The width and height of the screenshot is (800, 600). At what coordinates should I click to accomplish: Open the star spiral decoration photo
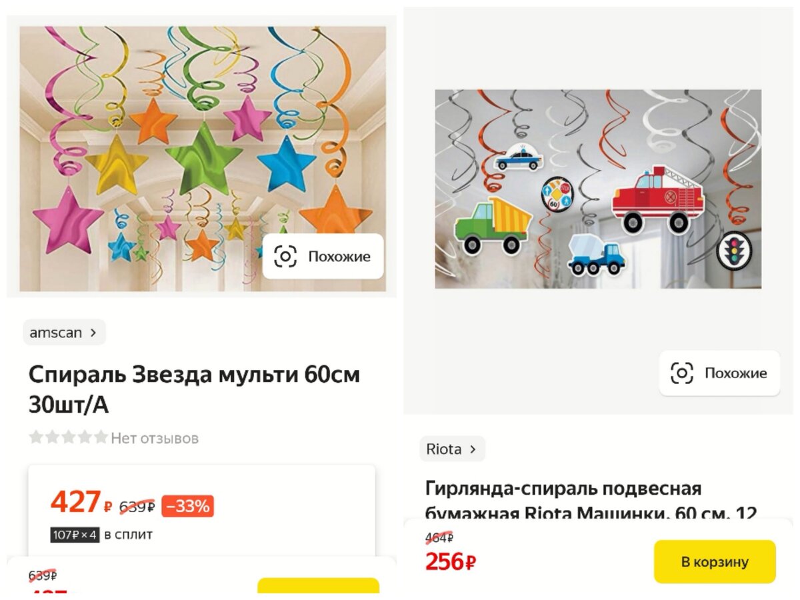coord(203,159)
